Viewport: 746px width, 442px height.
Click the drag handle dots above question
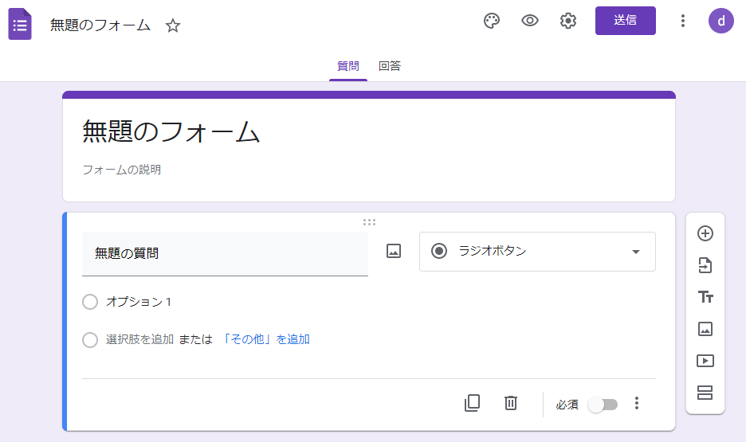pos(369,222)
